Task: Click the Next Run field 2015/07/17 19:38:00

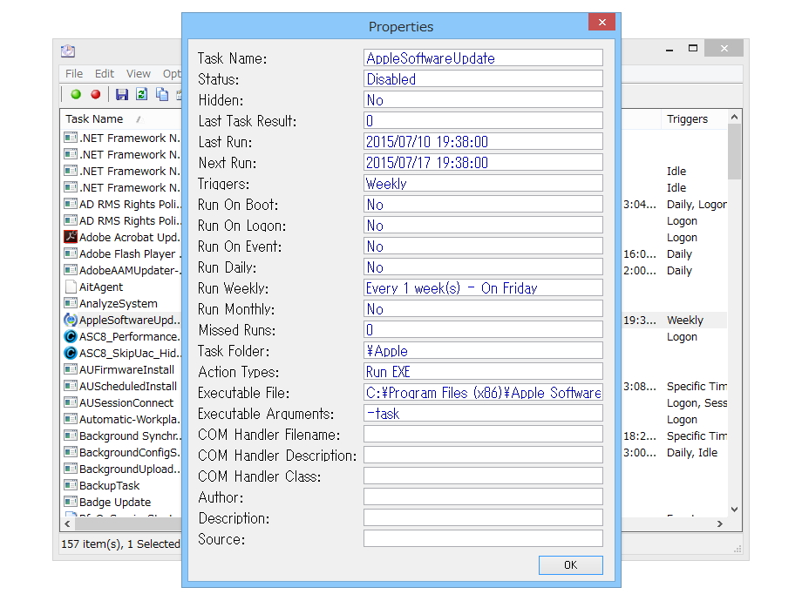Action: coord(483,163)
